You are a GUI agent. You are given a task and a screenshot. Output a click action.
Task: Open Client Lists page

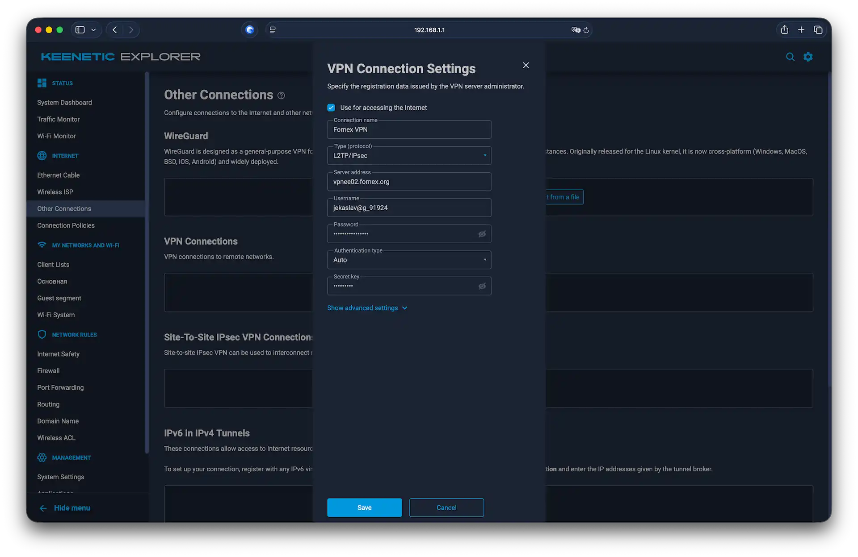53,265
